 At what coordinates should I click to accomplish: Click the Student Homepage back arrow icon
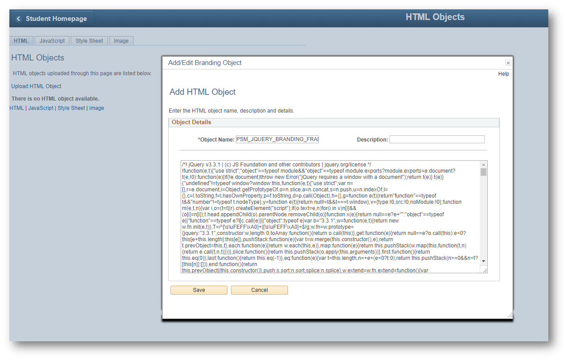click(x=19, y=19)
